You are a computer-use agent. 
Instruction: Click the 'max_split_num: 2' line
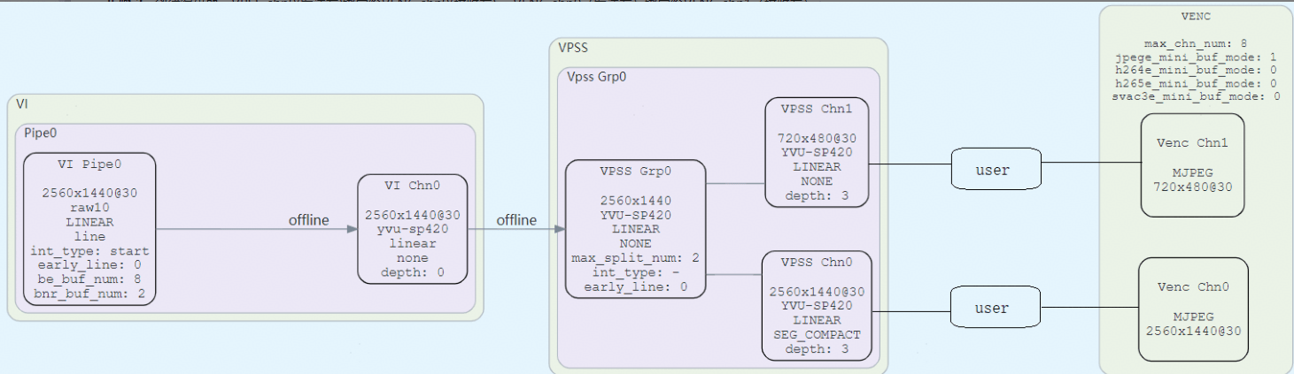(x=636, y=257)
